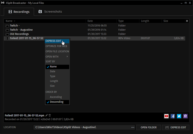Click the column settings icon beside Size
193x134 pixels.
point(187,21)
